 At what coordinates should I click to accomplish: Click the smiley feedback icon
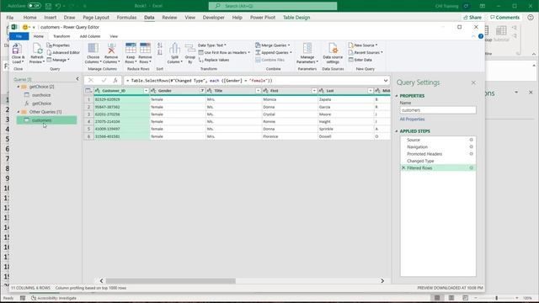tap(25, 27)
